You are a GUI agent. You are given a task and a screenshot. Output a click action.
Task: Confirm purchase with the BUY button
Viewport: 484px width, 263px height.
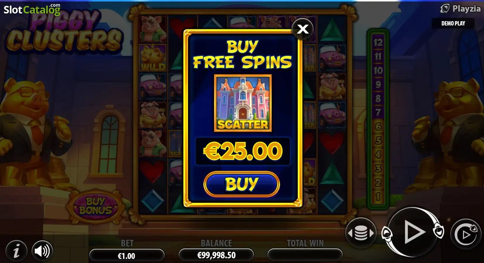[242, 184]
